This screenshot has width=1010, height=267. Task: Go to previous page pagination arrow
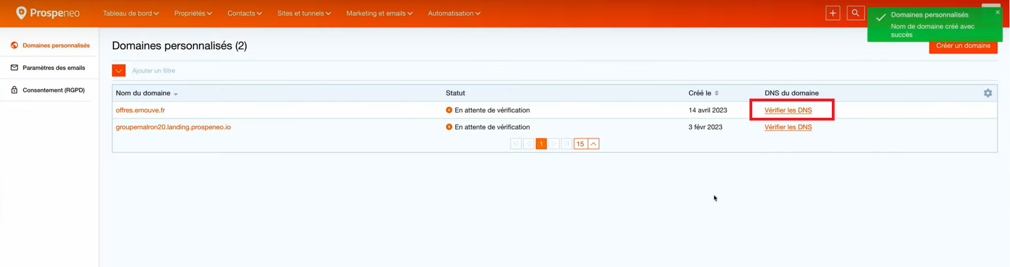tap(528, 144)
